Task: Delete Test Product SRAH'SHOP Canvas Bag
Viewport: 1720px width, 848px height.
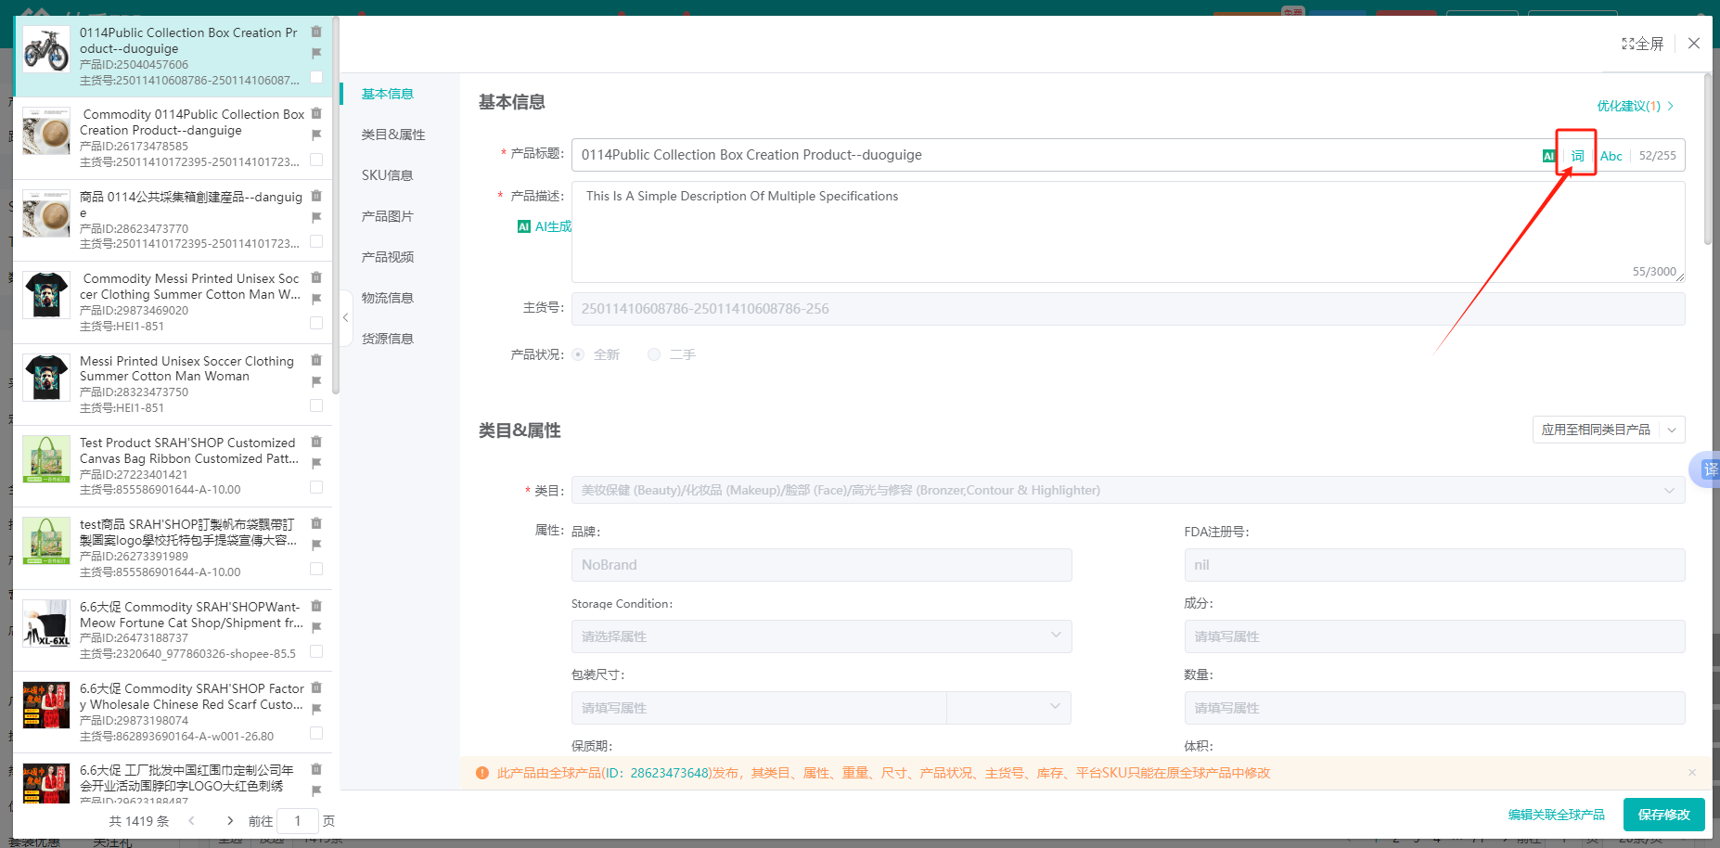Action: pos(316,442)
